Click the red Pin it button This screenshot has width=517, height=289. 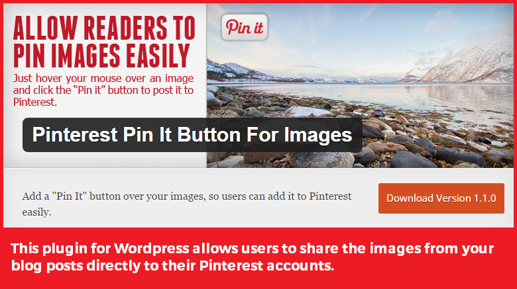pos(245,27)
